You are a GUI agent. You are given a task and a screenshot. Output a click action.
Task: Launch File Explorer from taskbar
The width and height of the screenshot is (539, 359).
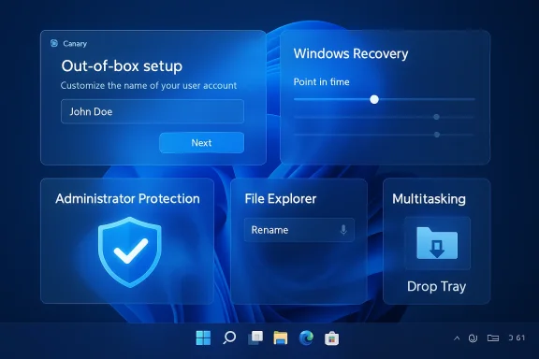pos(281,337)
